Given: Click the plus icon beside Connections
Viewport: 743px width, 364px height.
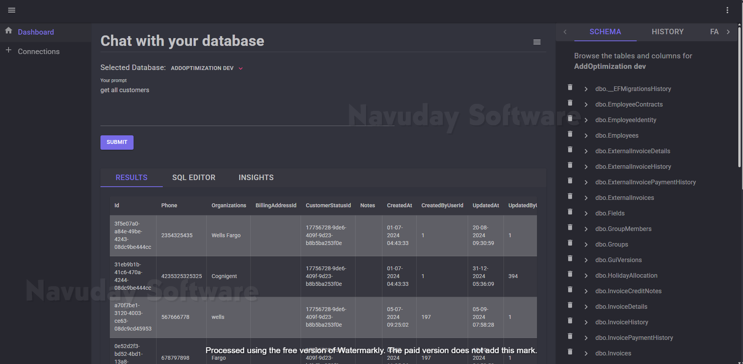Looking at the screenshot, I should (x=9, y=50).
